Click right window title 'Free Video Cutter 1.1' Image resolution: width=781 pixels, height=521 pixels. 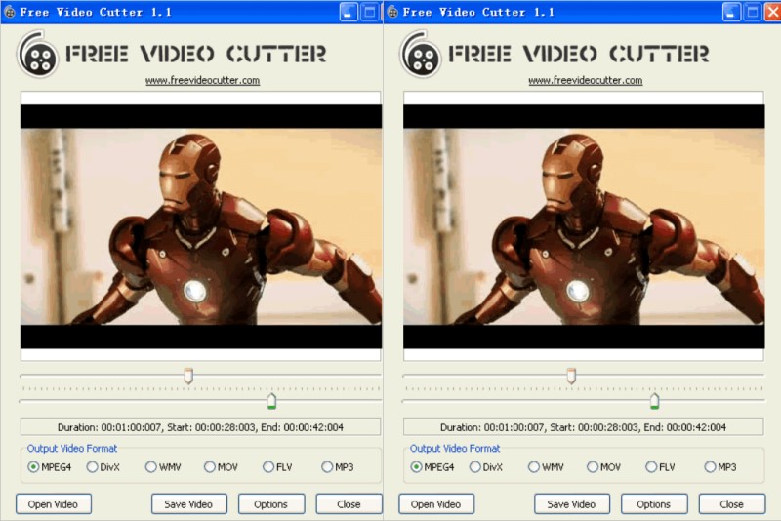click(478, 12)
